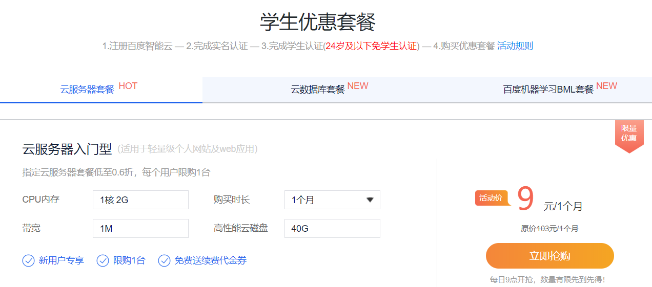652x287 pixels.
Task: Click the 限量优惠 ribbon badge
Action: pyautogui.click(x=629, y=136)
